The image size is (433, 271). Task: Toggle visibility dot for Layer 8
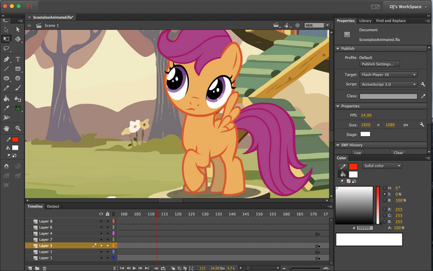(101, 222)
